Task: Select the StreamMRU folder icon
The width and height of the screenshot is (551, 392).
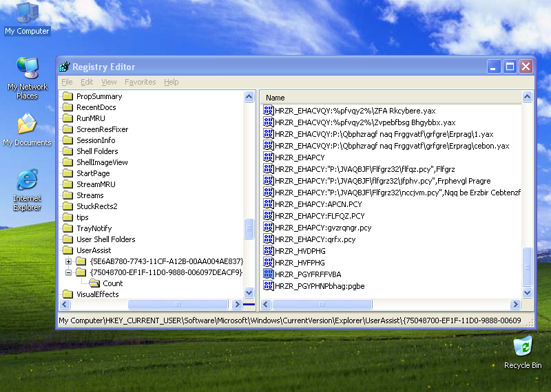Action: pos(67,184)
